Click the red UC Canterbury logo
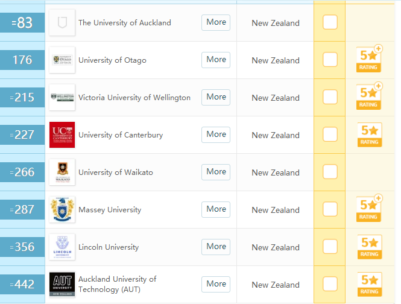401x304 pixels. 62,135
